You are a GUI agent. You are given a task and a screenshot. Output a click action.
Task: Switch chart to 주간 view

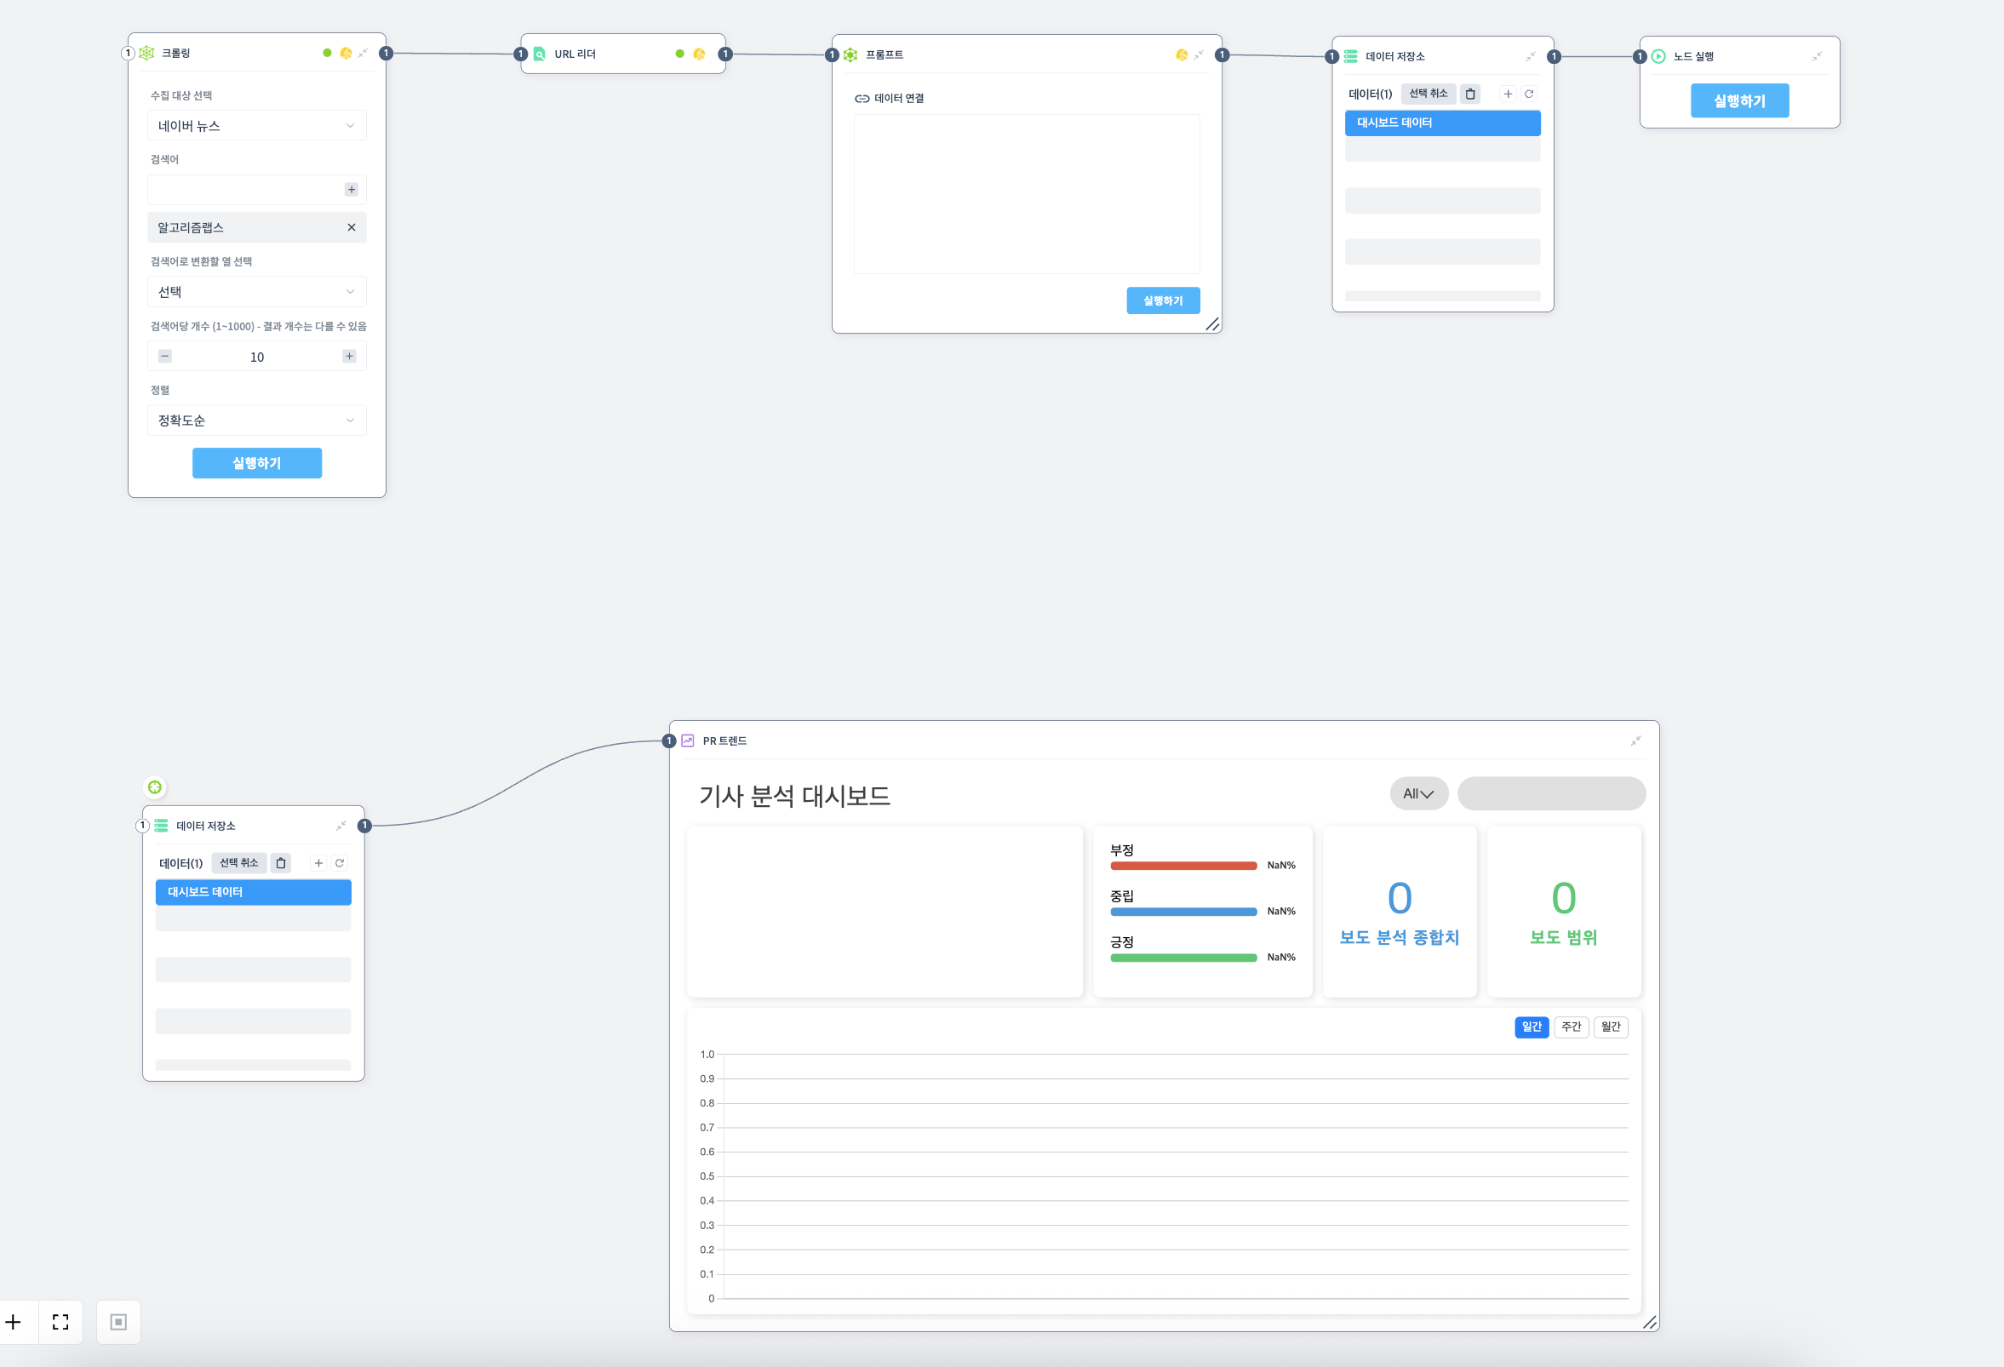(x=1572, y=1027)
